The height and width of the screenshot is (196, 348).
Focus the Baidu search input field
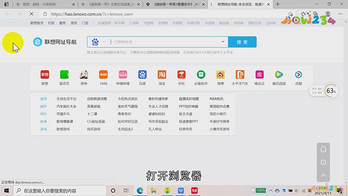click(165, 42)
